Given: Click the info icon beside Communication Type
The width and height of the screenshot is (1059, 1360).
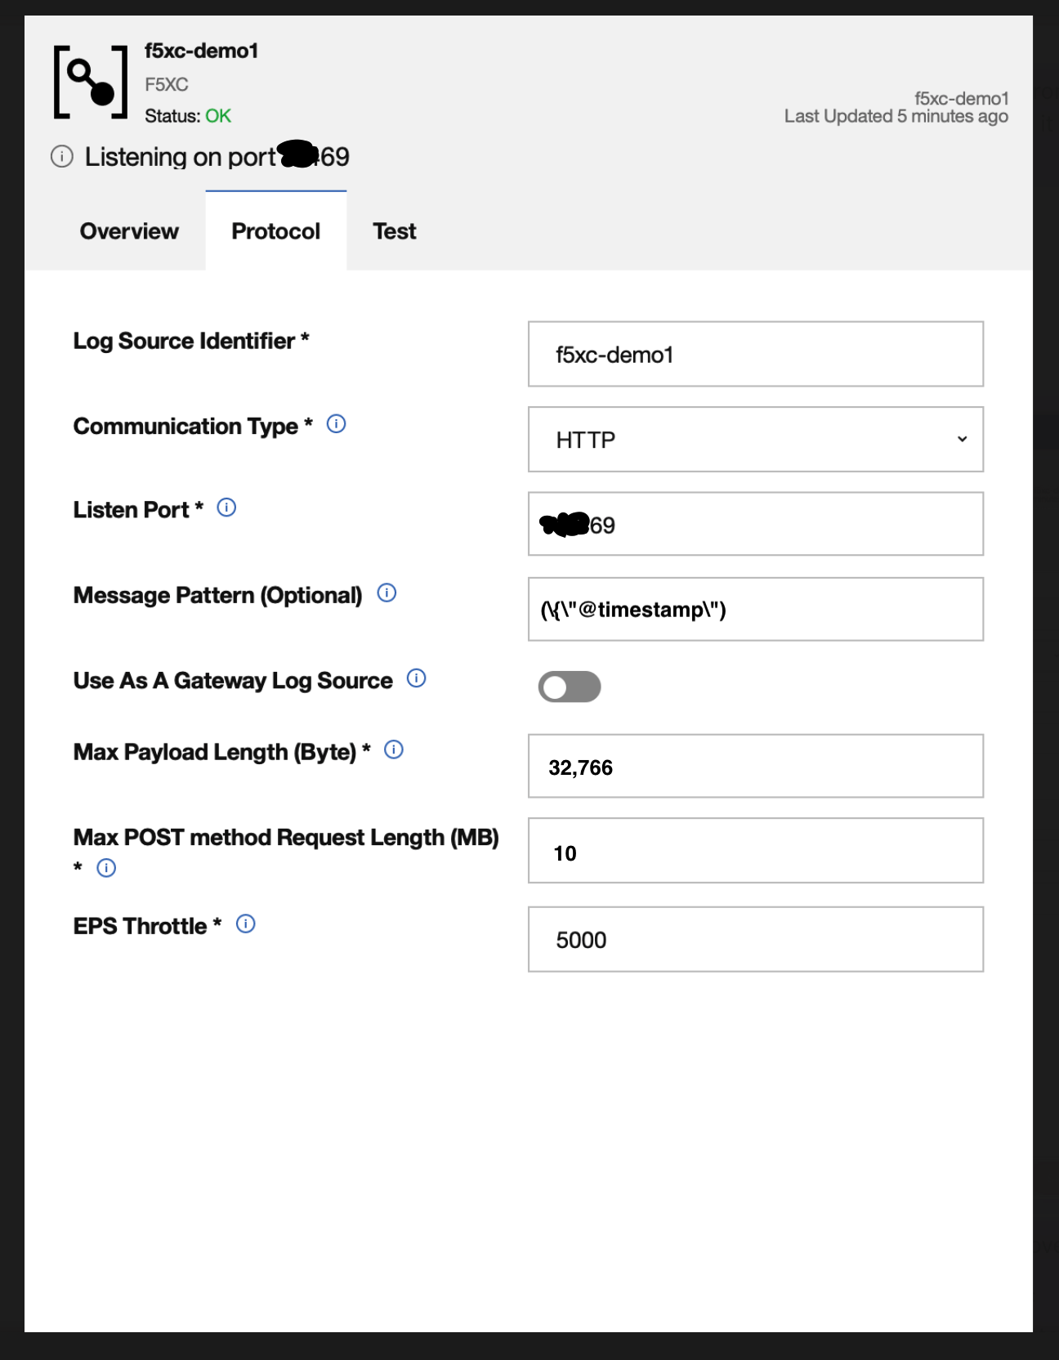Looking at the screenshot, I should 335,424.
